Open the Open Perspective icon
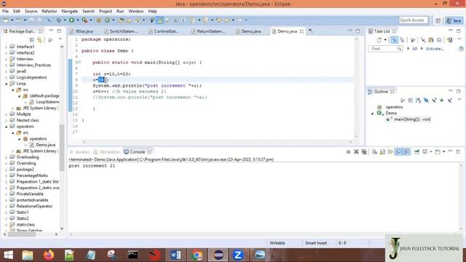 tap(438, 20)
